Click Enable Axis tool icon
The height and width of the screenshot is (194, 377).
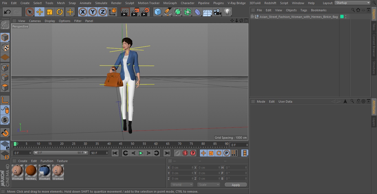pos(5,100)
